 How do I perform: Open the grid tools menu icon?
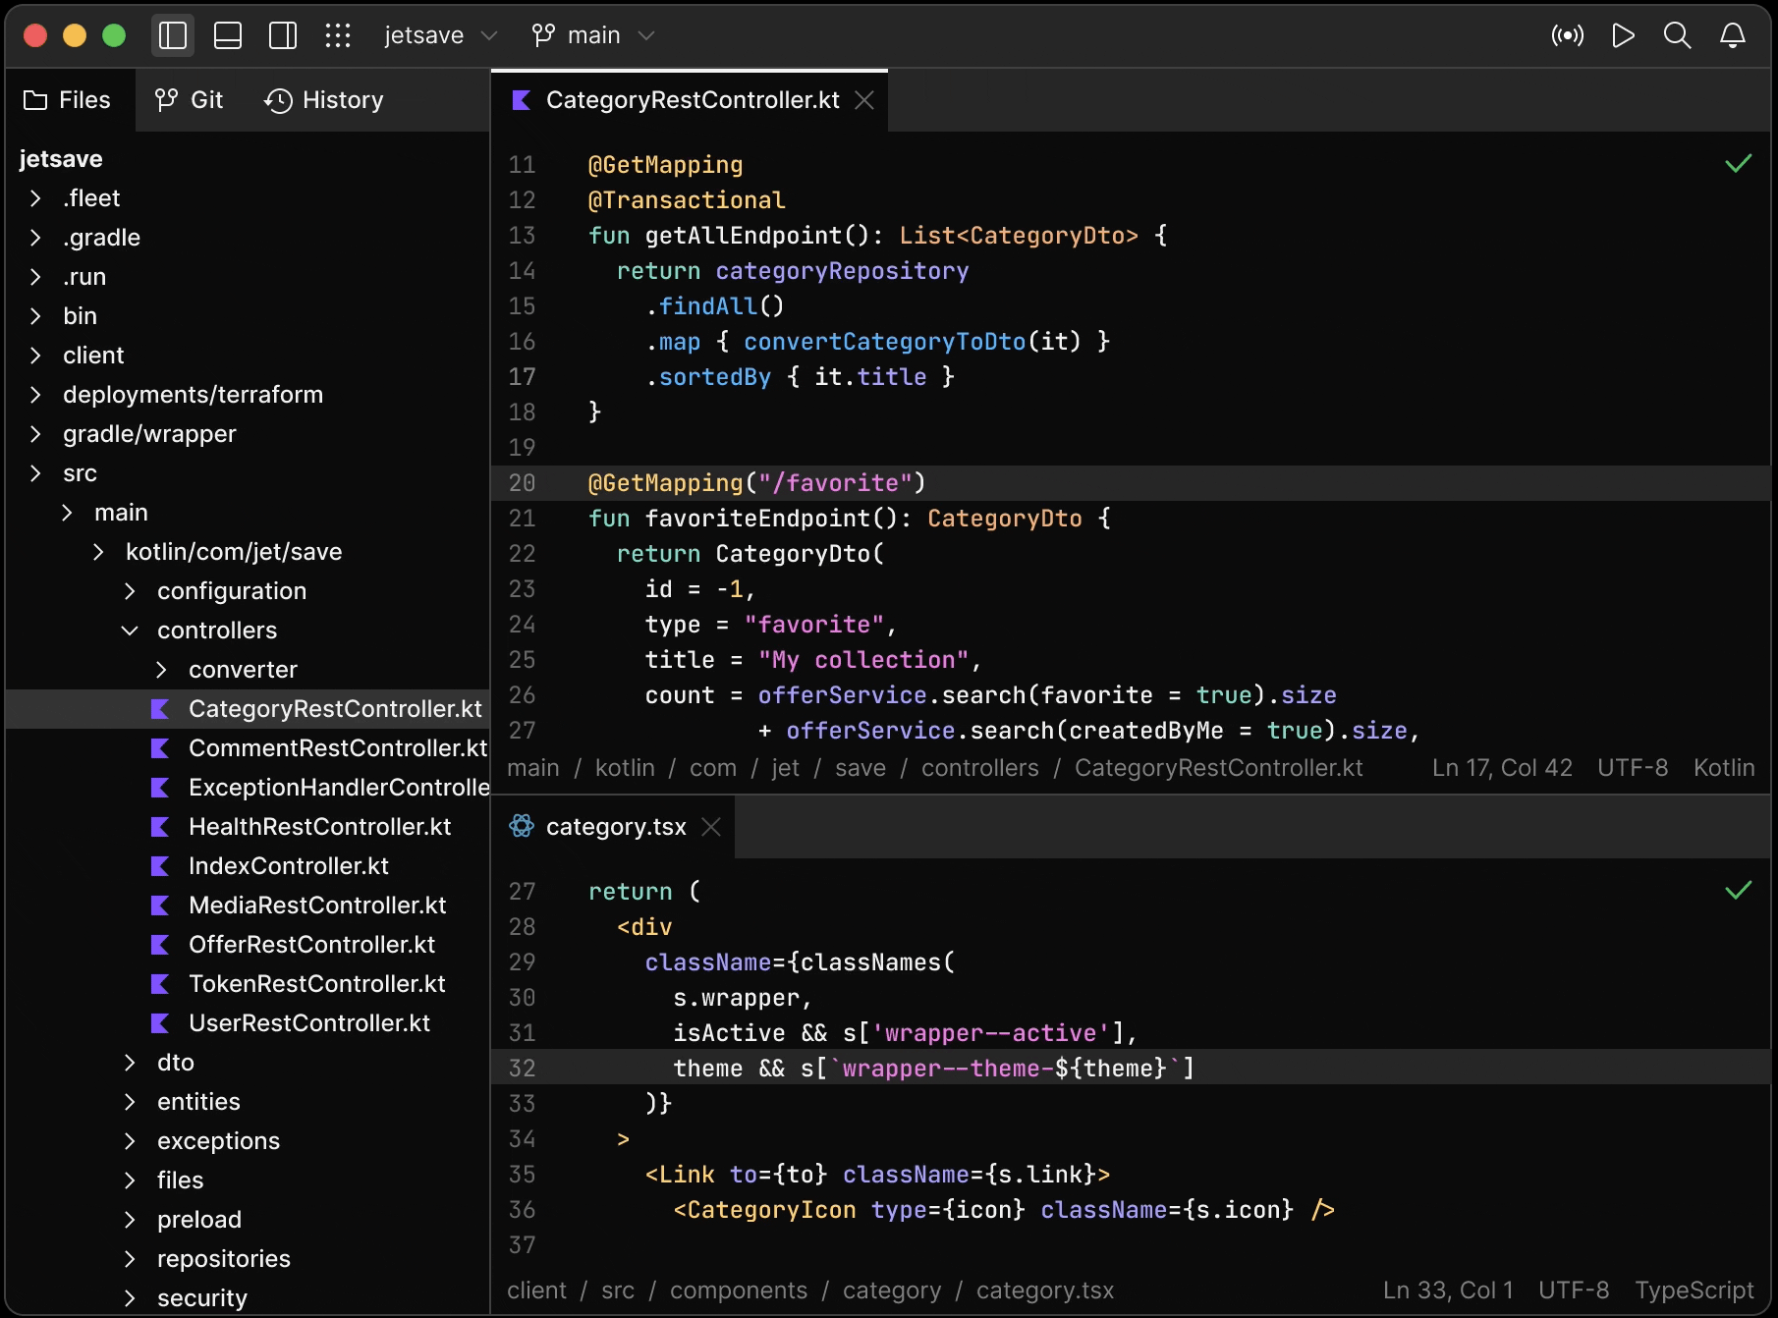coord(338,36)
